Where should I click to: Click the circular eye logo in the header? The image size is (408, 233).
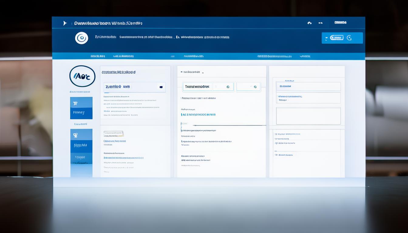coord(81,38)
